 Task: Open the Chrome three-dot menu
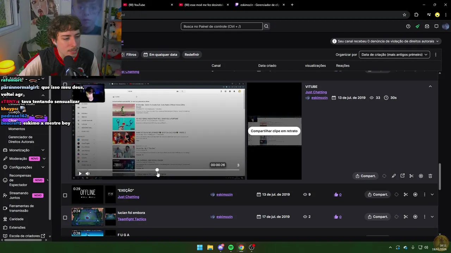point(446,15)
